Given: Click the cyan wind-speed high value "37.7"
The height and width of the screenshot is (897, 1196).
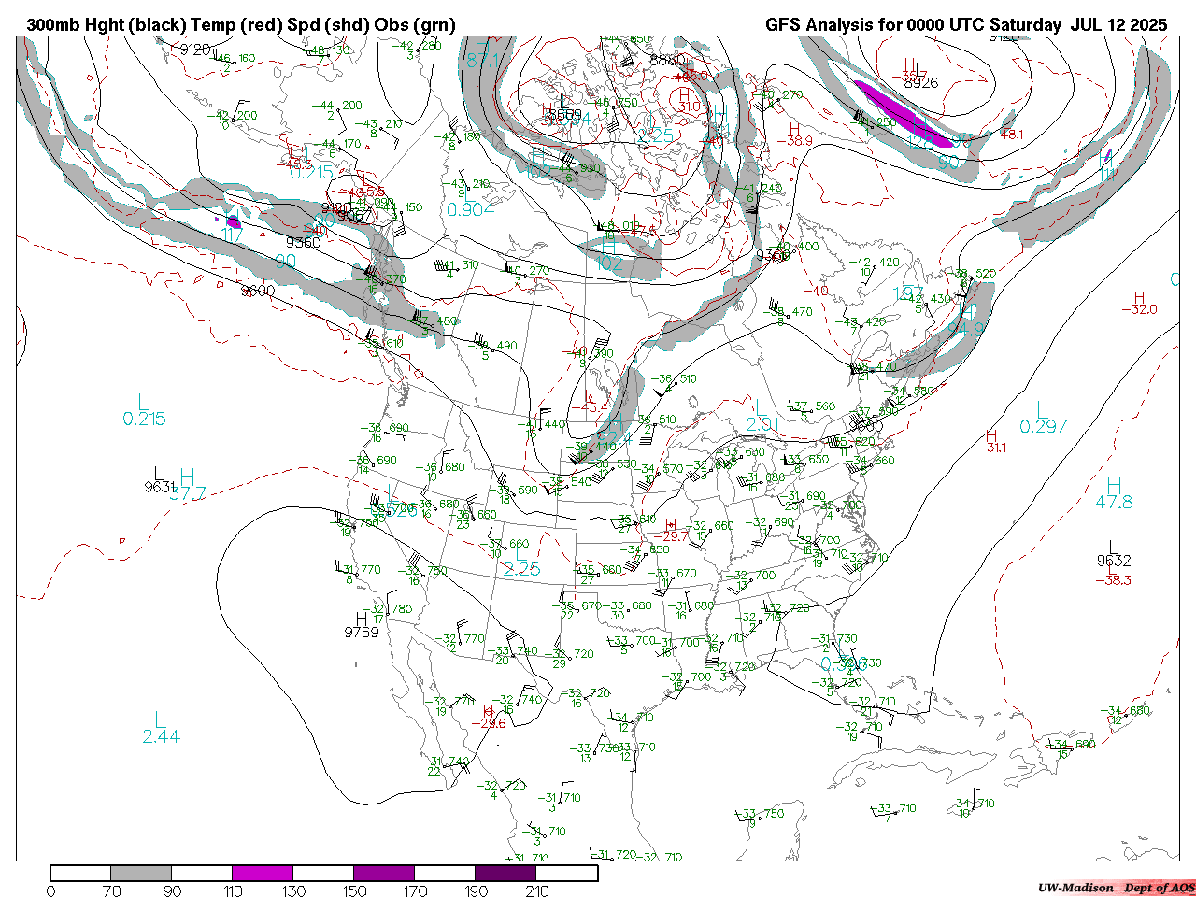Looking at the screenshot, I should (188, 494).
